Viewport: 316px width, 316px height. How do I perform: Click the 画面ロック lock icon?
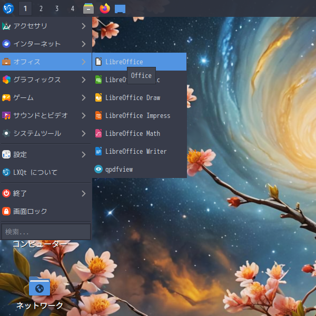pos(6,211)
